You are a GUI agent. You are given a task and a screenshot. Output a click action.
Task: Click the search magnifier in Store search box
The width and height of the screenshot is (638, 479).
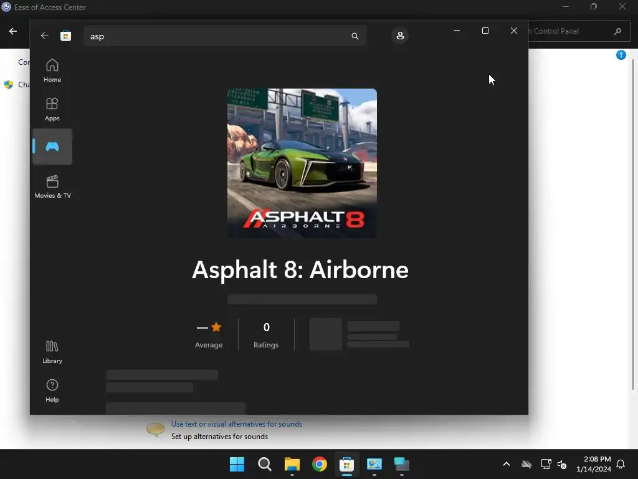355,36
